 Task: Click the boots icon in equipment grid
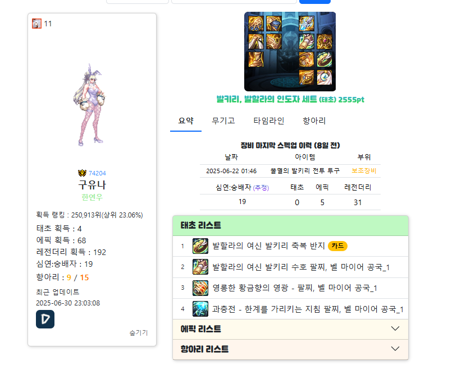(256, 59)
